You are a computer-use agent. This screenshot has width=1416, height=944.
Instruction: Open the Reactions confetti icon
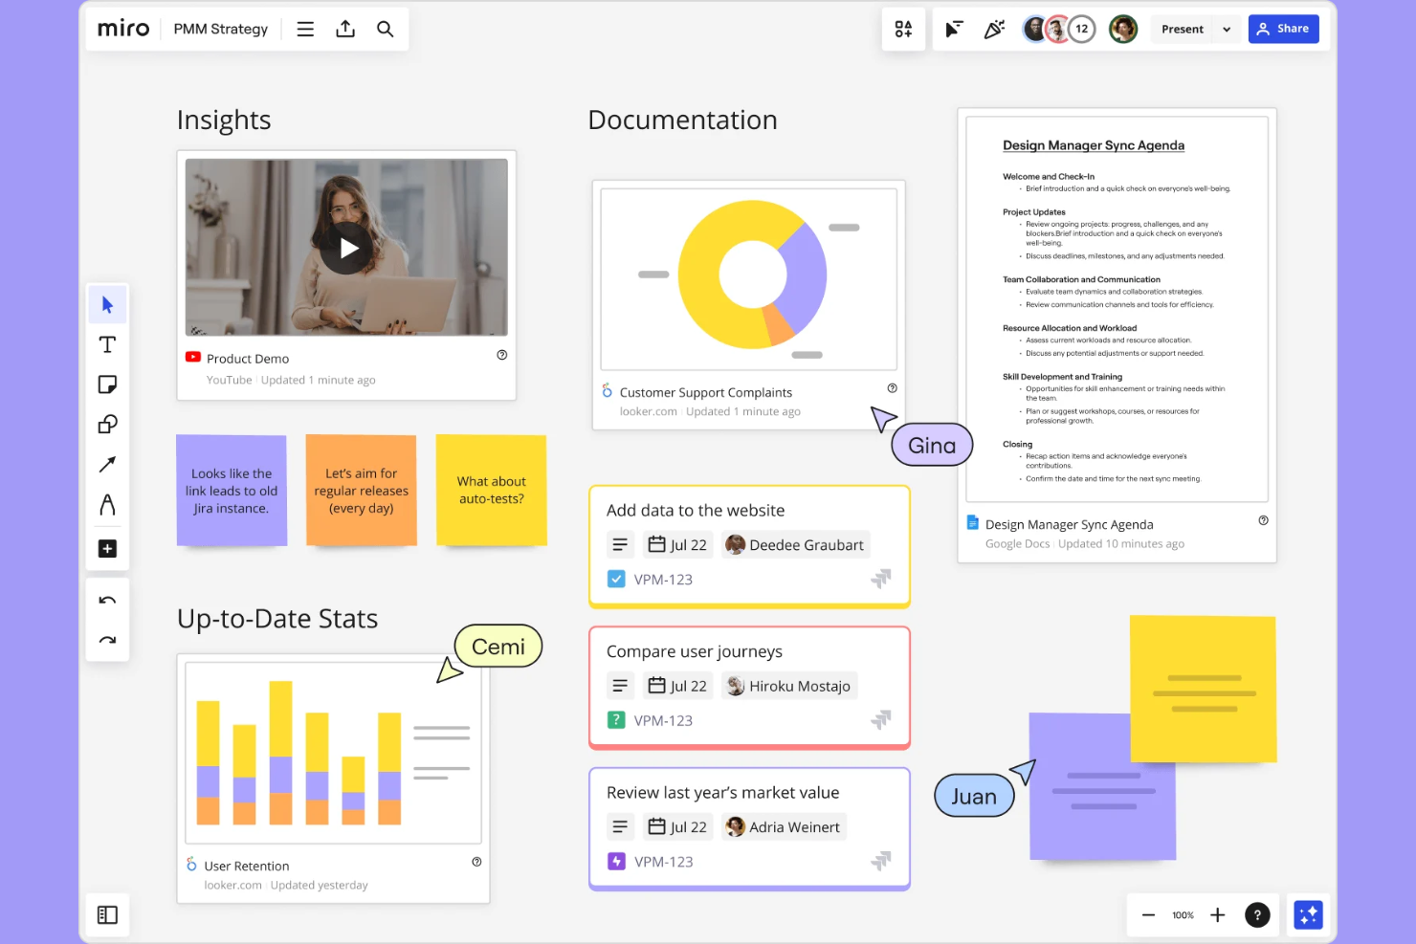[994, 29]
